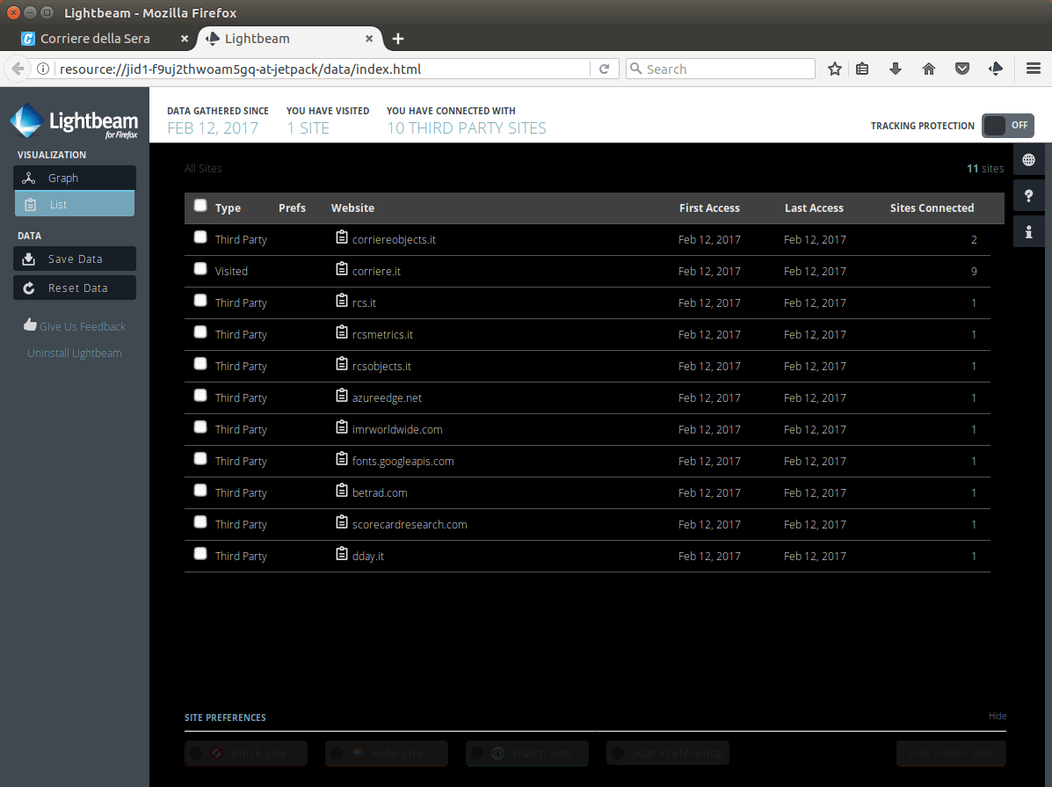This screenshot has width=1052, height=787.
Task: Click the clipboard icon beside azureedge.net
Action: 342,395
